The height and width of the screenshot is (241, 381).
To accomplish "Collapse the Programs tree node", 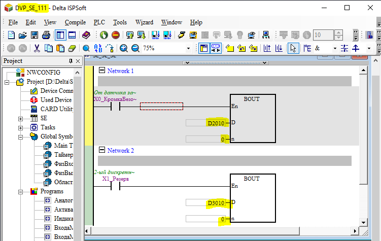I will pyautogui.click(x=21, y=192).
